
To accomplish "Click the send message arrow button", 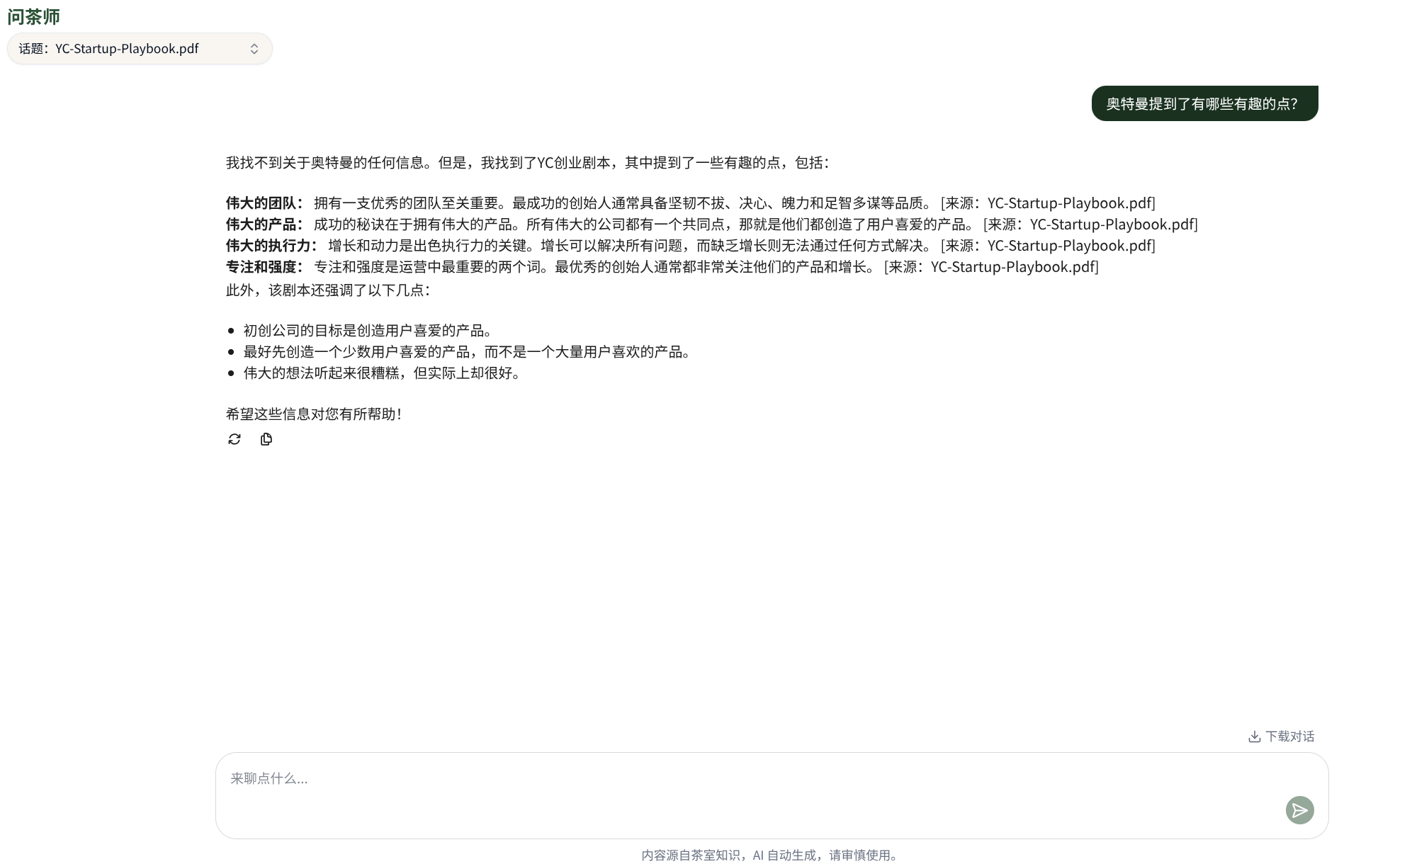I will click(x=1299, y=810).
